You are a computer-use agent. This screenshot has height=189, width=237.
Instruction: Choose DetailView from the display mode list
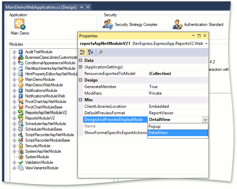pyautogui.click(x=178, y=133)
